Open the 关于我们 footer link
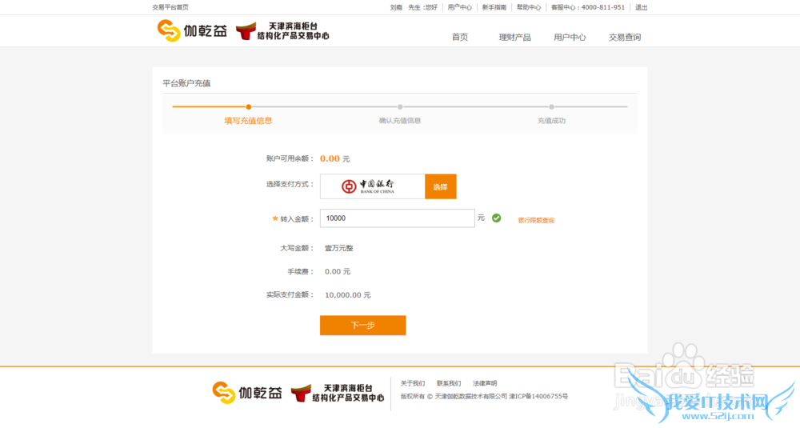This screenshot has height=428, width=800. tap(413, 383)
